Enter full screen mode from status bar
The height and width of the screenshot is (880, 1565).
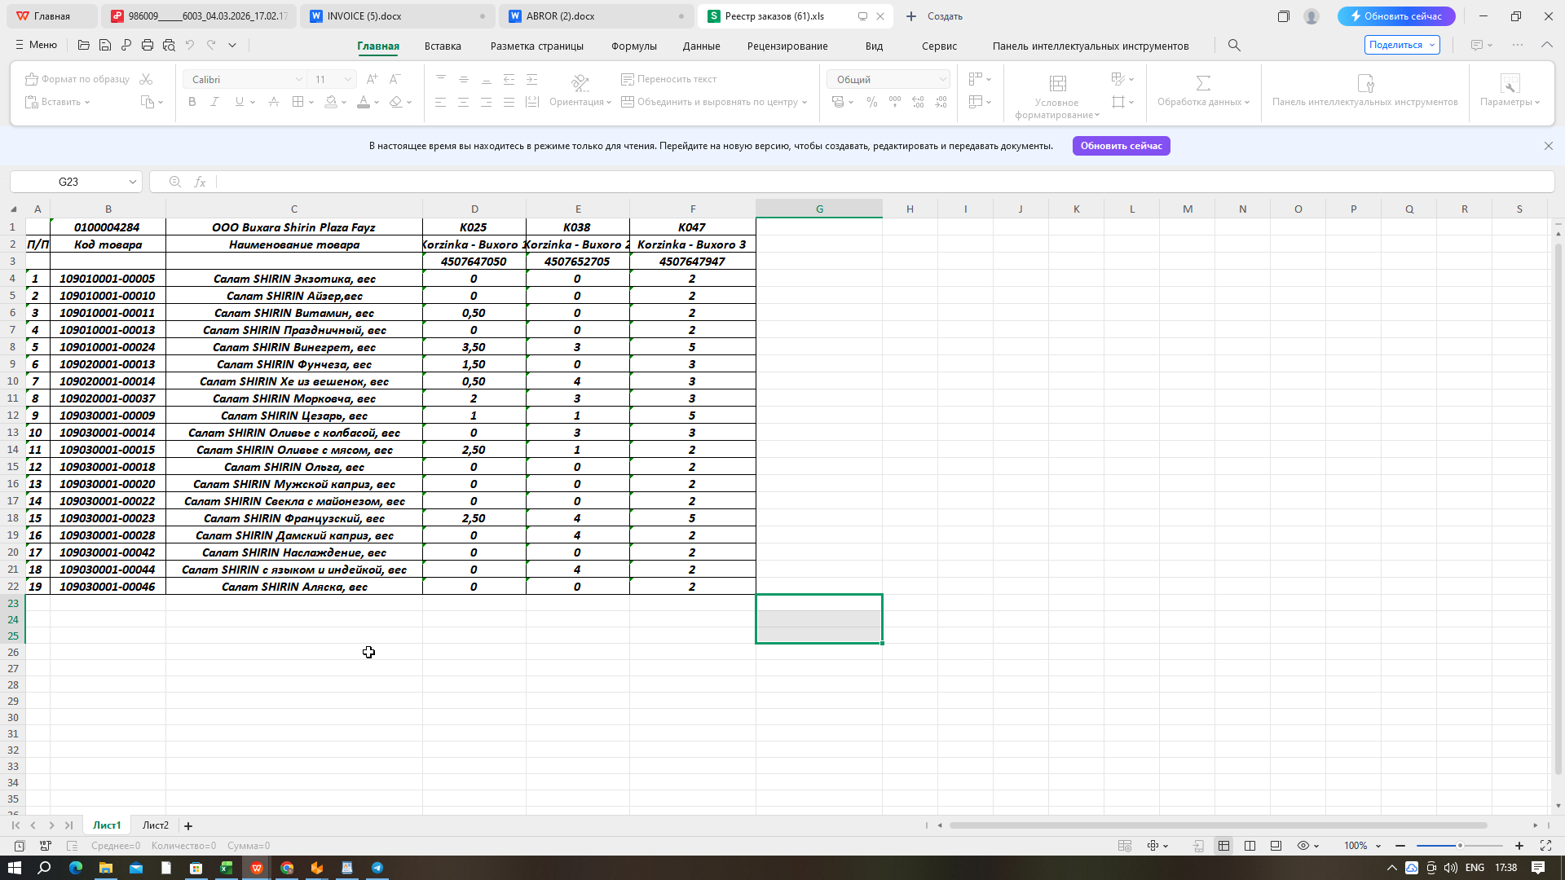1545,846
